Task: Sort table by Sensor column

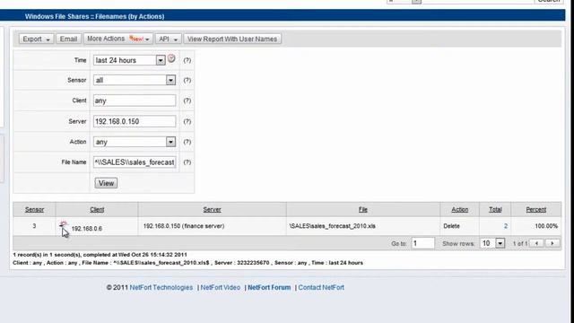Action: tap(34, 209)
